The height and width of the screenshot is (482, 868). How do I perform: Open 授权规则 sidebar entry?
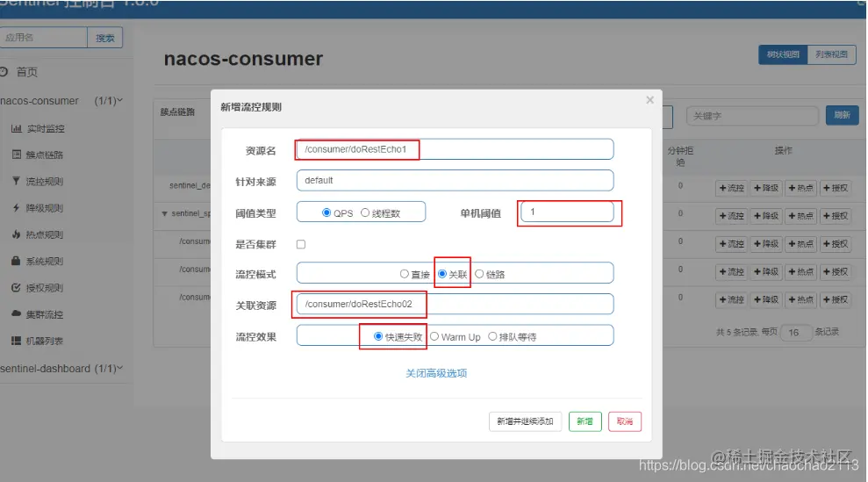pos(38,288)
